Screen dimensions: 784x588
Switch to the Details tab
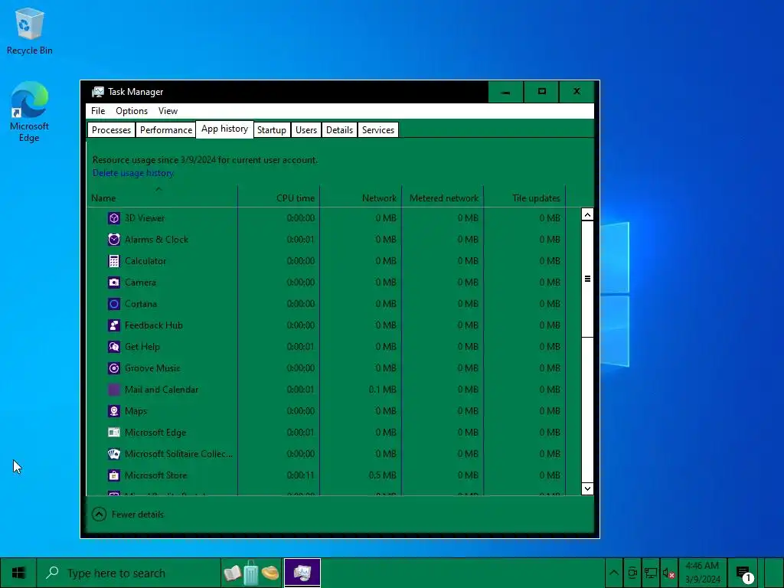tap(339, 130)
